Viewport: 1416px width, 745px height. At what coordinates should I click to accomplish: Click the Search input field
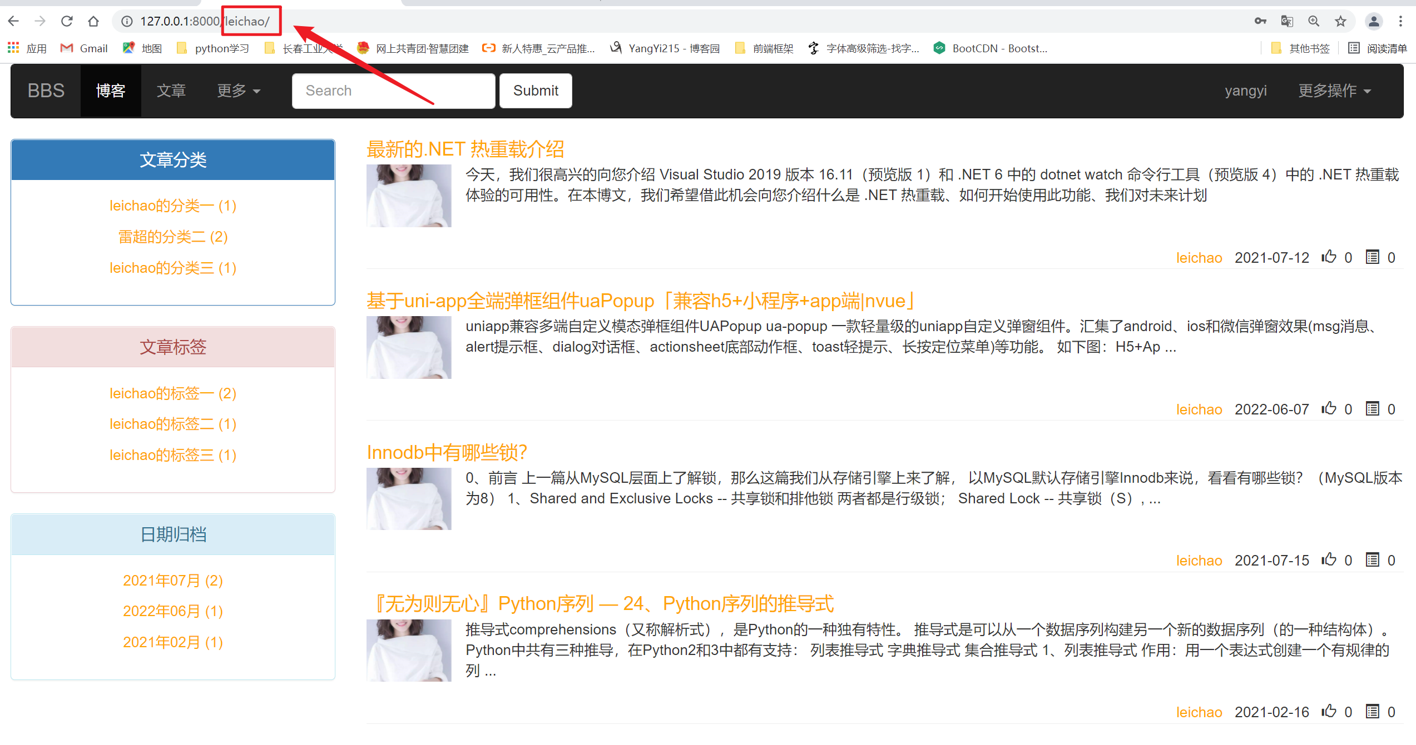393,91
